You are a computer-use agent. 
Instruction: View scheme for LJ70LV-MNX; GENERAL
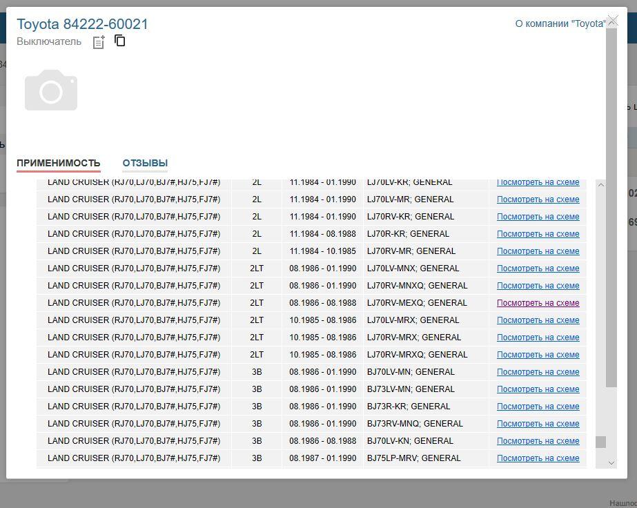538,268
